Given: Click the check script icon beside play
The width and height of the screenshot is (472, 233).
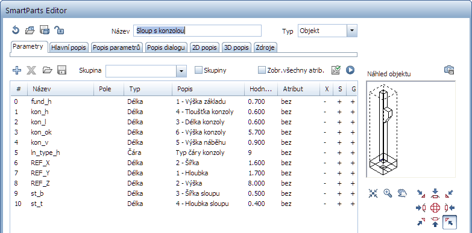Looking at the screenshot, I should (x=336, y=70).
